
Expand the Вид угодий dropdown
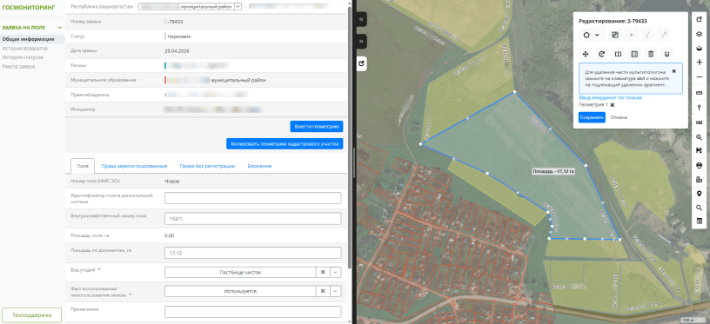pos(336,273)
